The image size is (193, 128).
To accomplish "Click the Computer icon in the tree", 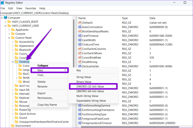I will pyautogui.click(x=6, y=18).
